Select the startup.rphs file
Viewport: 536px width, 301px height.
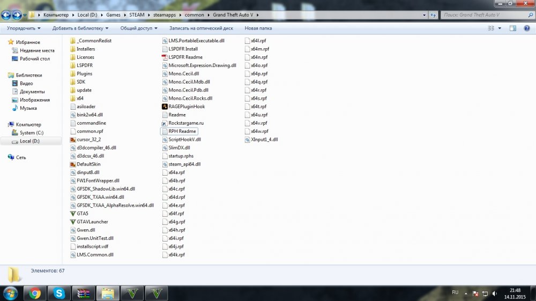(178, 156)
